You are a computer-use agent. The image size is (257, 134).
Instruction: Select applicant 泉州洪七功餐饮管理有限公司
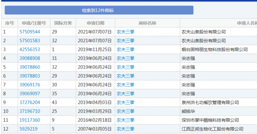click(x=210, y=102)
